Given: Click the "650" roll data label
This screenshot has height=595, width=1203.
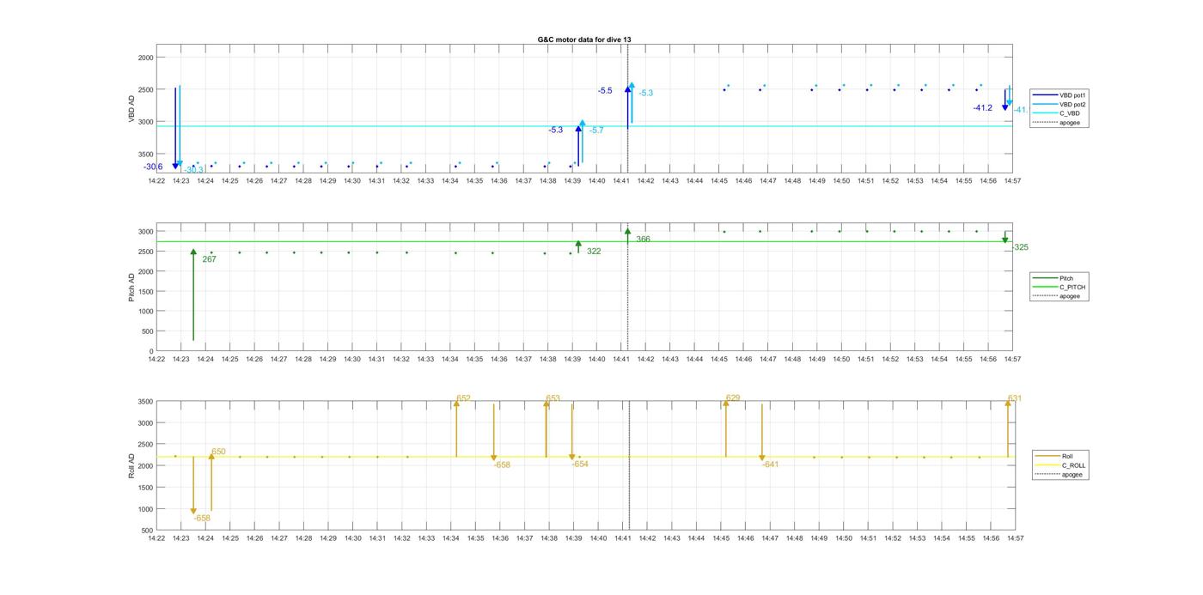Looking at the screenshot, I should 219,452.
